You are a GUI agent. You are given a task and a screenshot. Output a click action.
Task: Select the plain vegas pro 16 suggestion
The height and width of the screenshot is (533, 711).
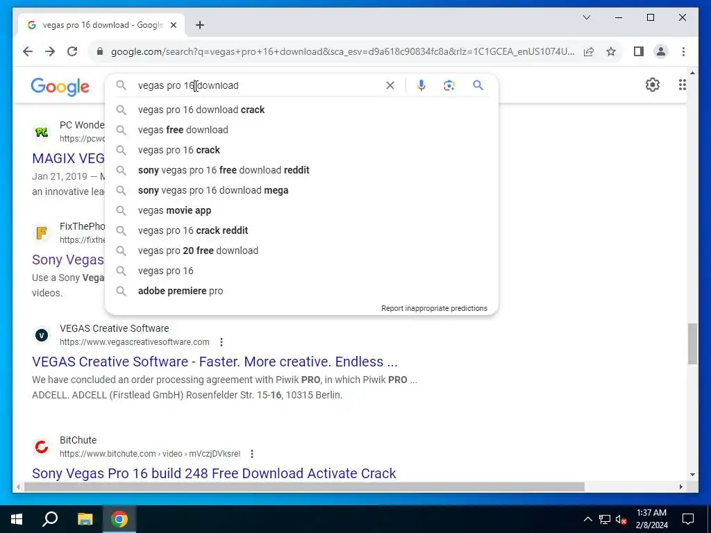tap(301, 271)
